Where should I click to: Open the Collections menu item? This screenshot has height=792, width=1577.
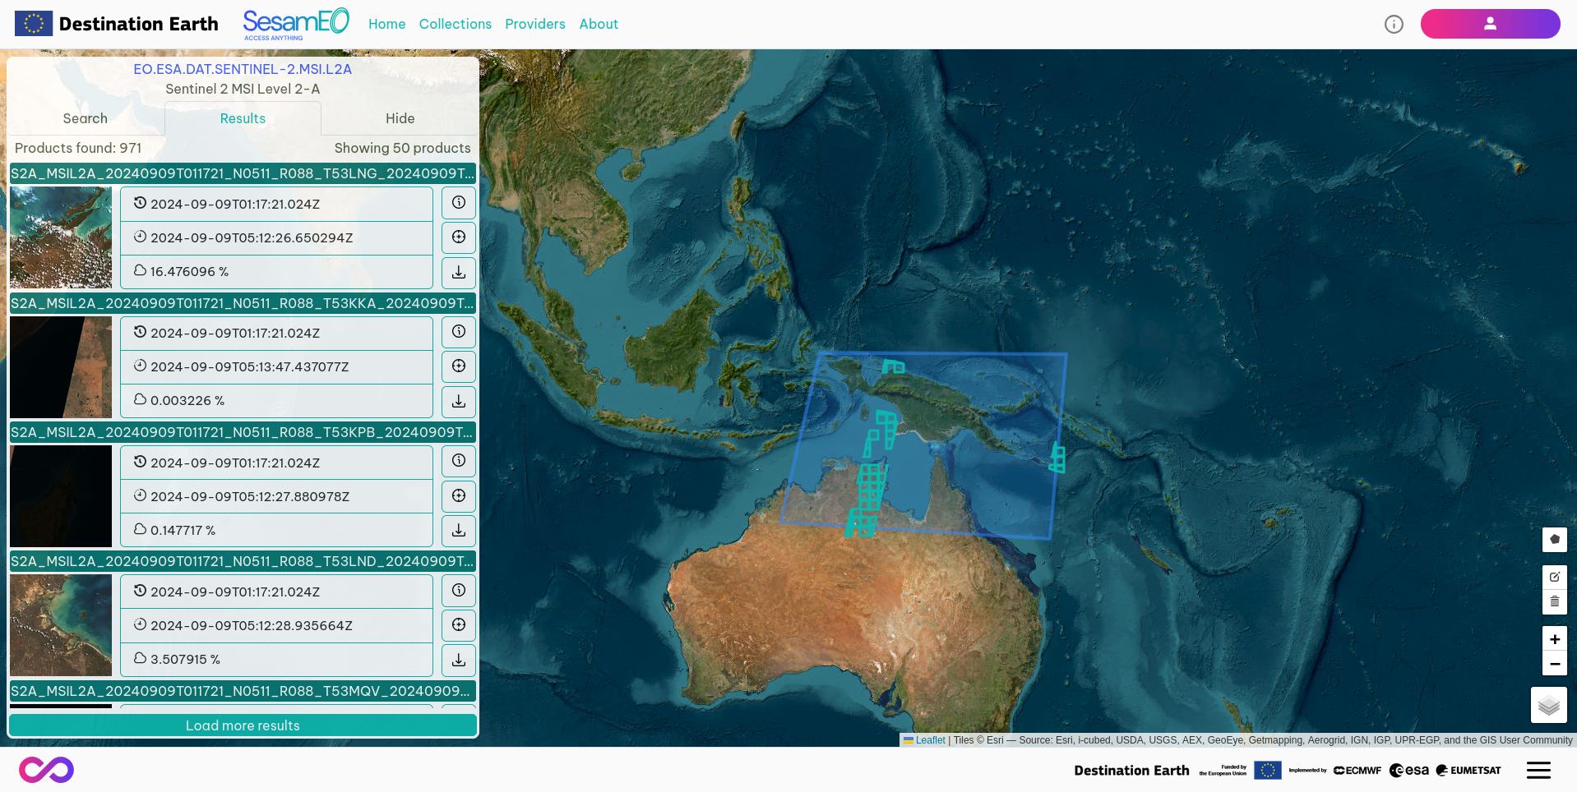[x=455, y=24]
